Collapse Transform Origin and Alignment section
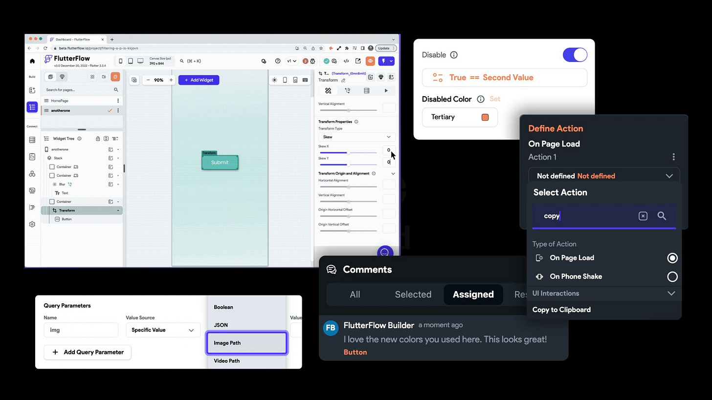Image resolution: width=712 pixels, height=400 pixels. tap(393, 173)
